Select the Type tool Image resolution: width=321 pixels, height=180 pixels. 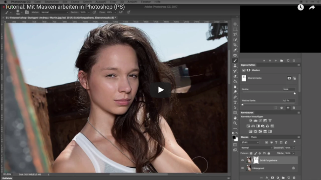(235, 102)
